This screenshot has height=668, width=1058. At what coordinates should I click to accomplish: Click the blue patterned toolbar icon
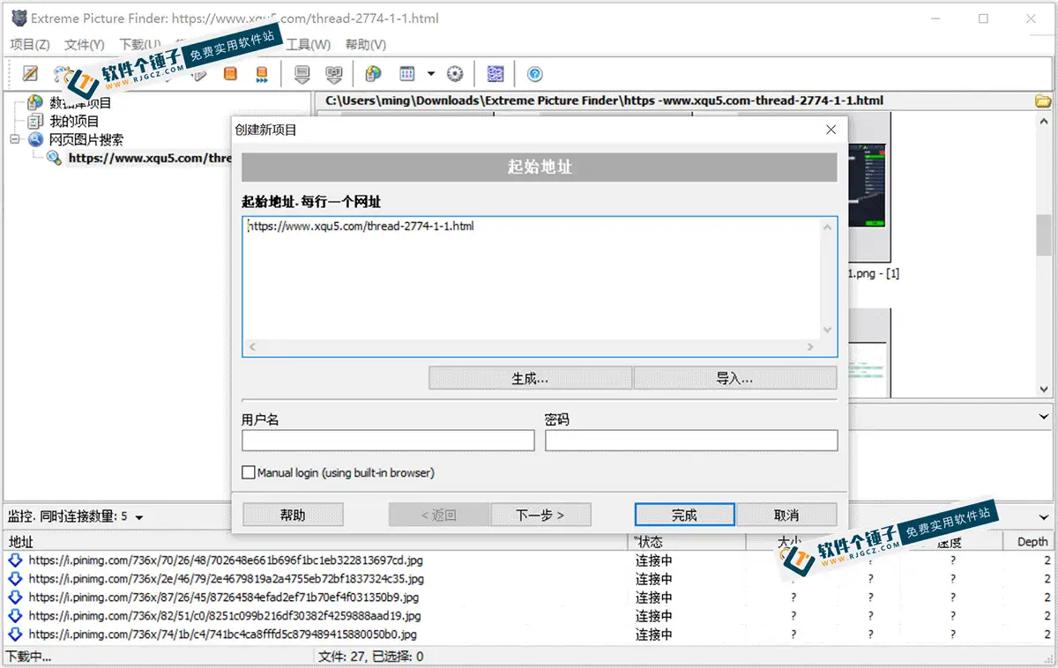(495, 74)
